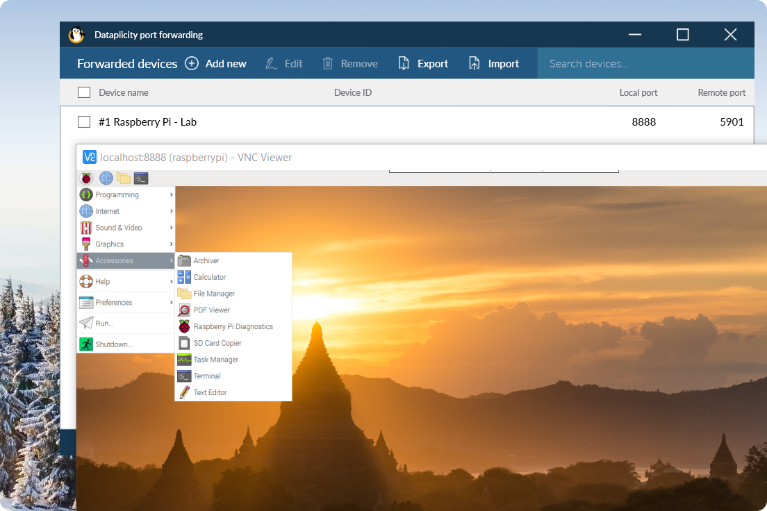Launch the terminal from taskbar icon

tap(141, 178)
